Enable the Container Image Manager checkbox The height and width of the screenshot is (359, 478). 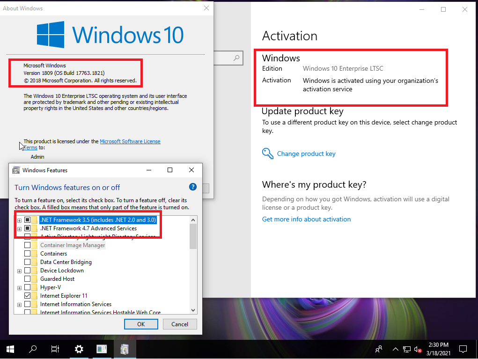[28, 245]
